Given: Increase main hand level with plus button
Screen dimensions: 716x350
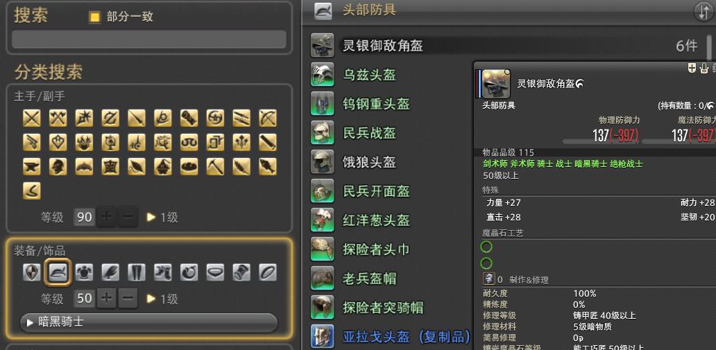Looking at the screenshot, I should [106, 217].
